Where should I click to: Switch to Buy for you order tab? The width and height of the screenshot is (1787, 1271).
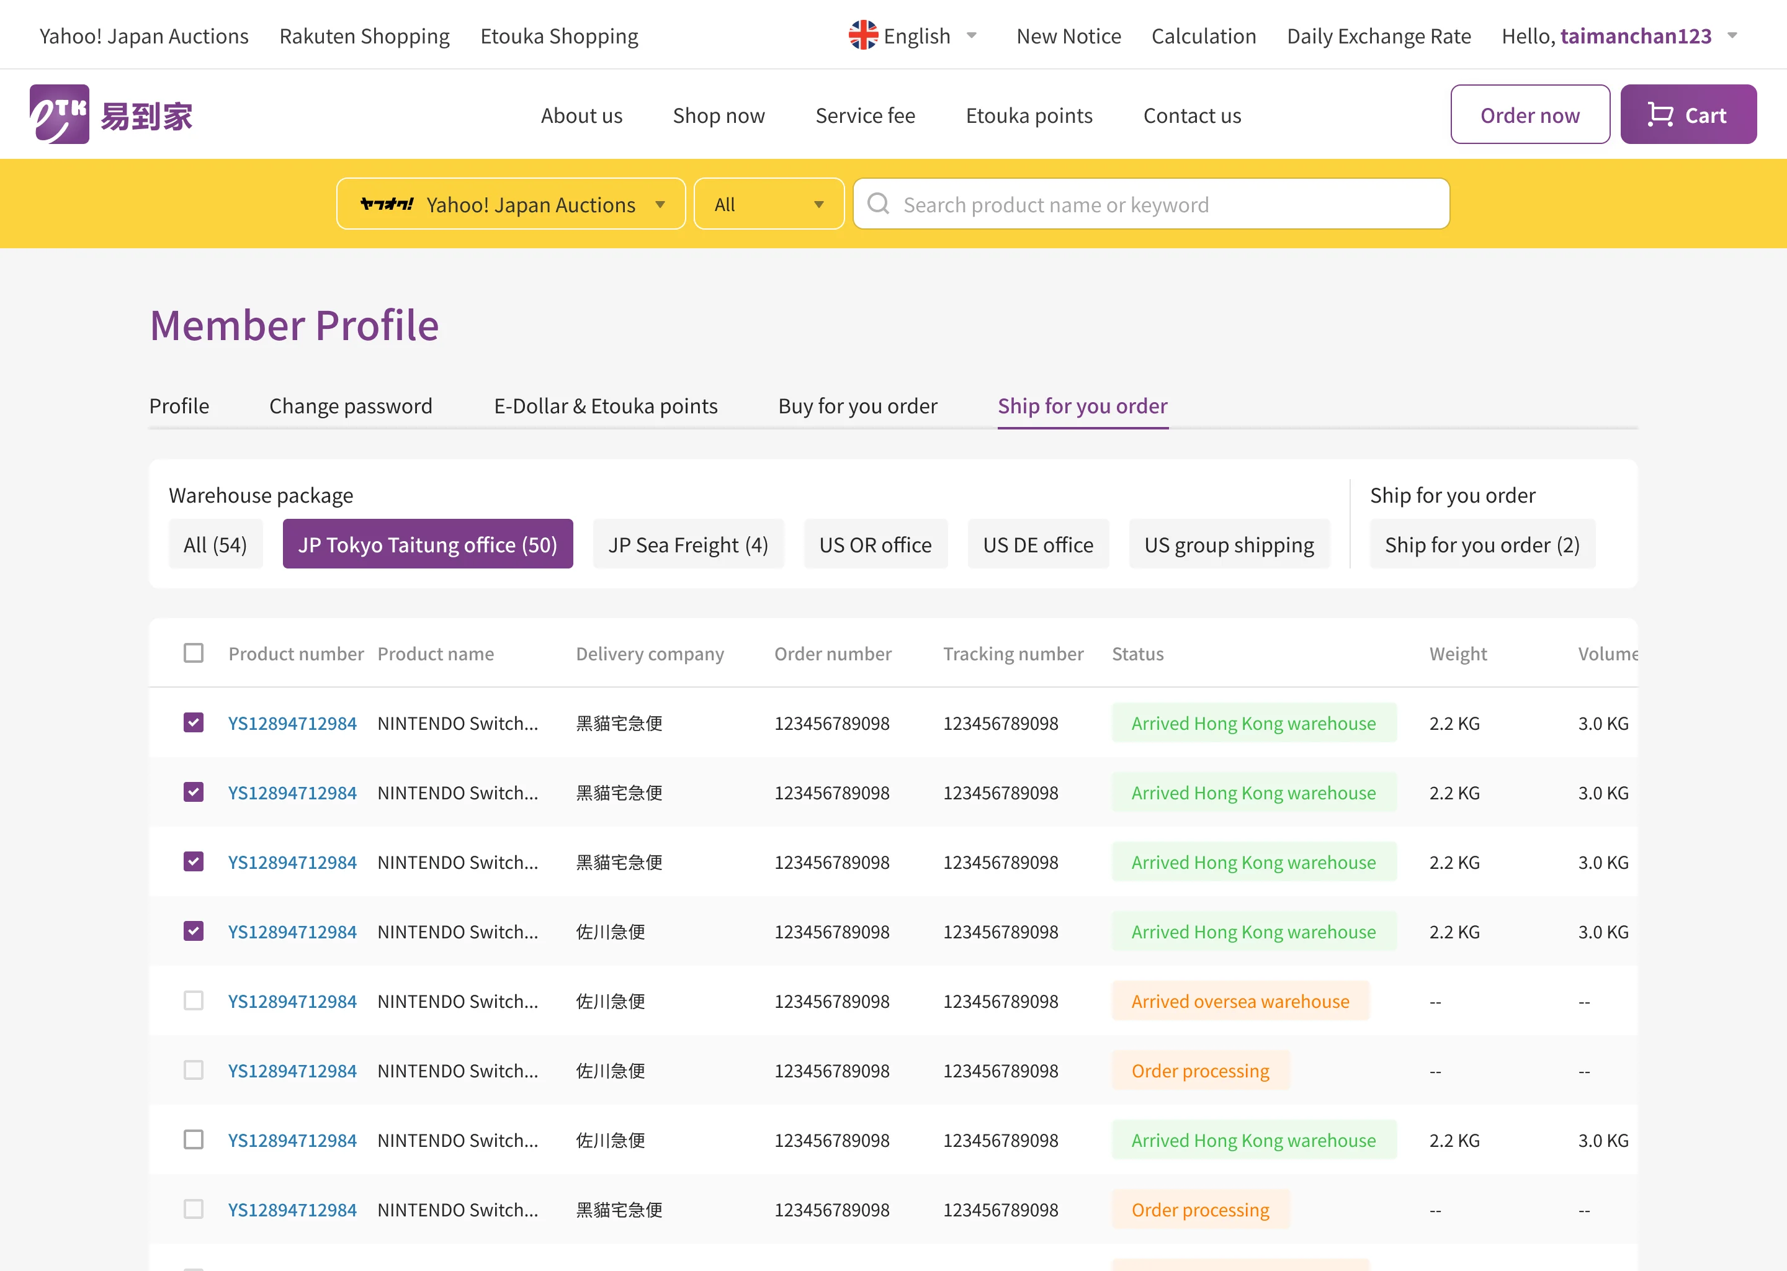[858, 405]
